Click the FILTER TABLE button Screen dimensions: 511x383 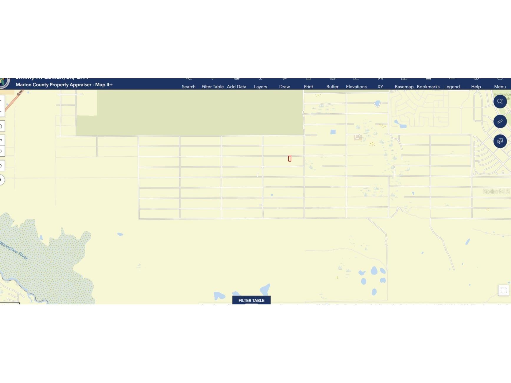point(251,301)
